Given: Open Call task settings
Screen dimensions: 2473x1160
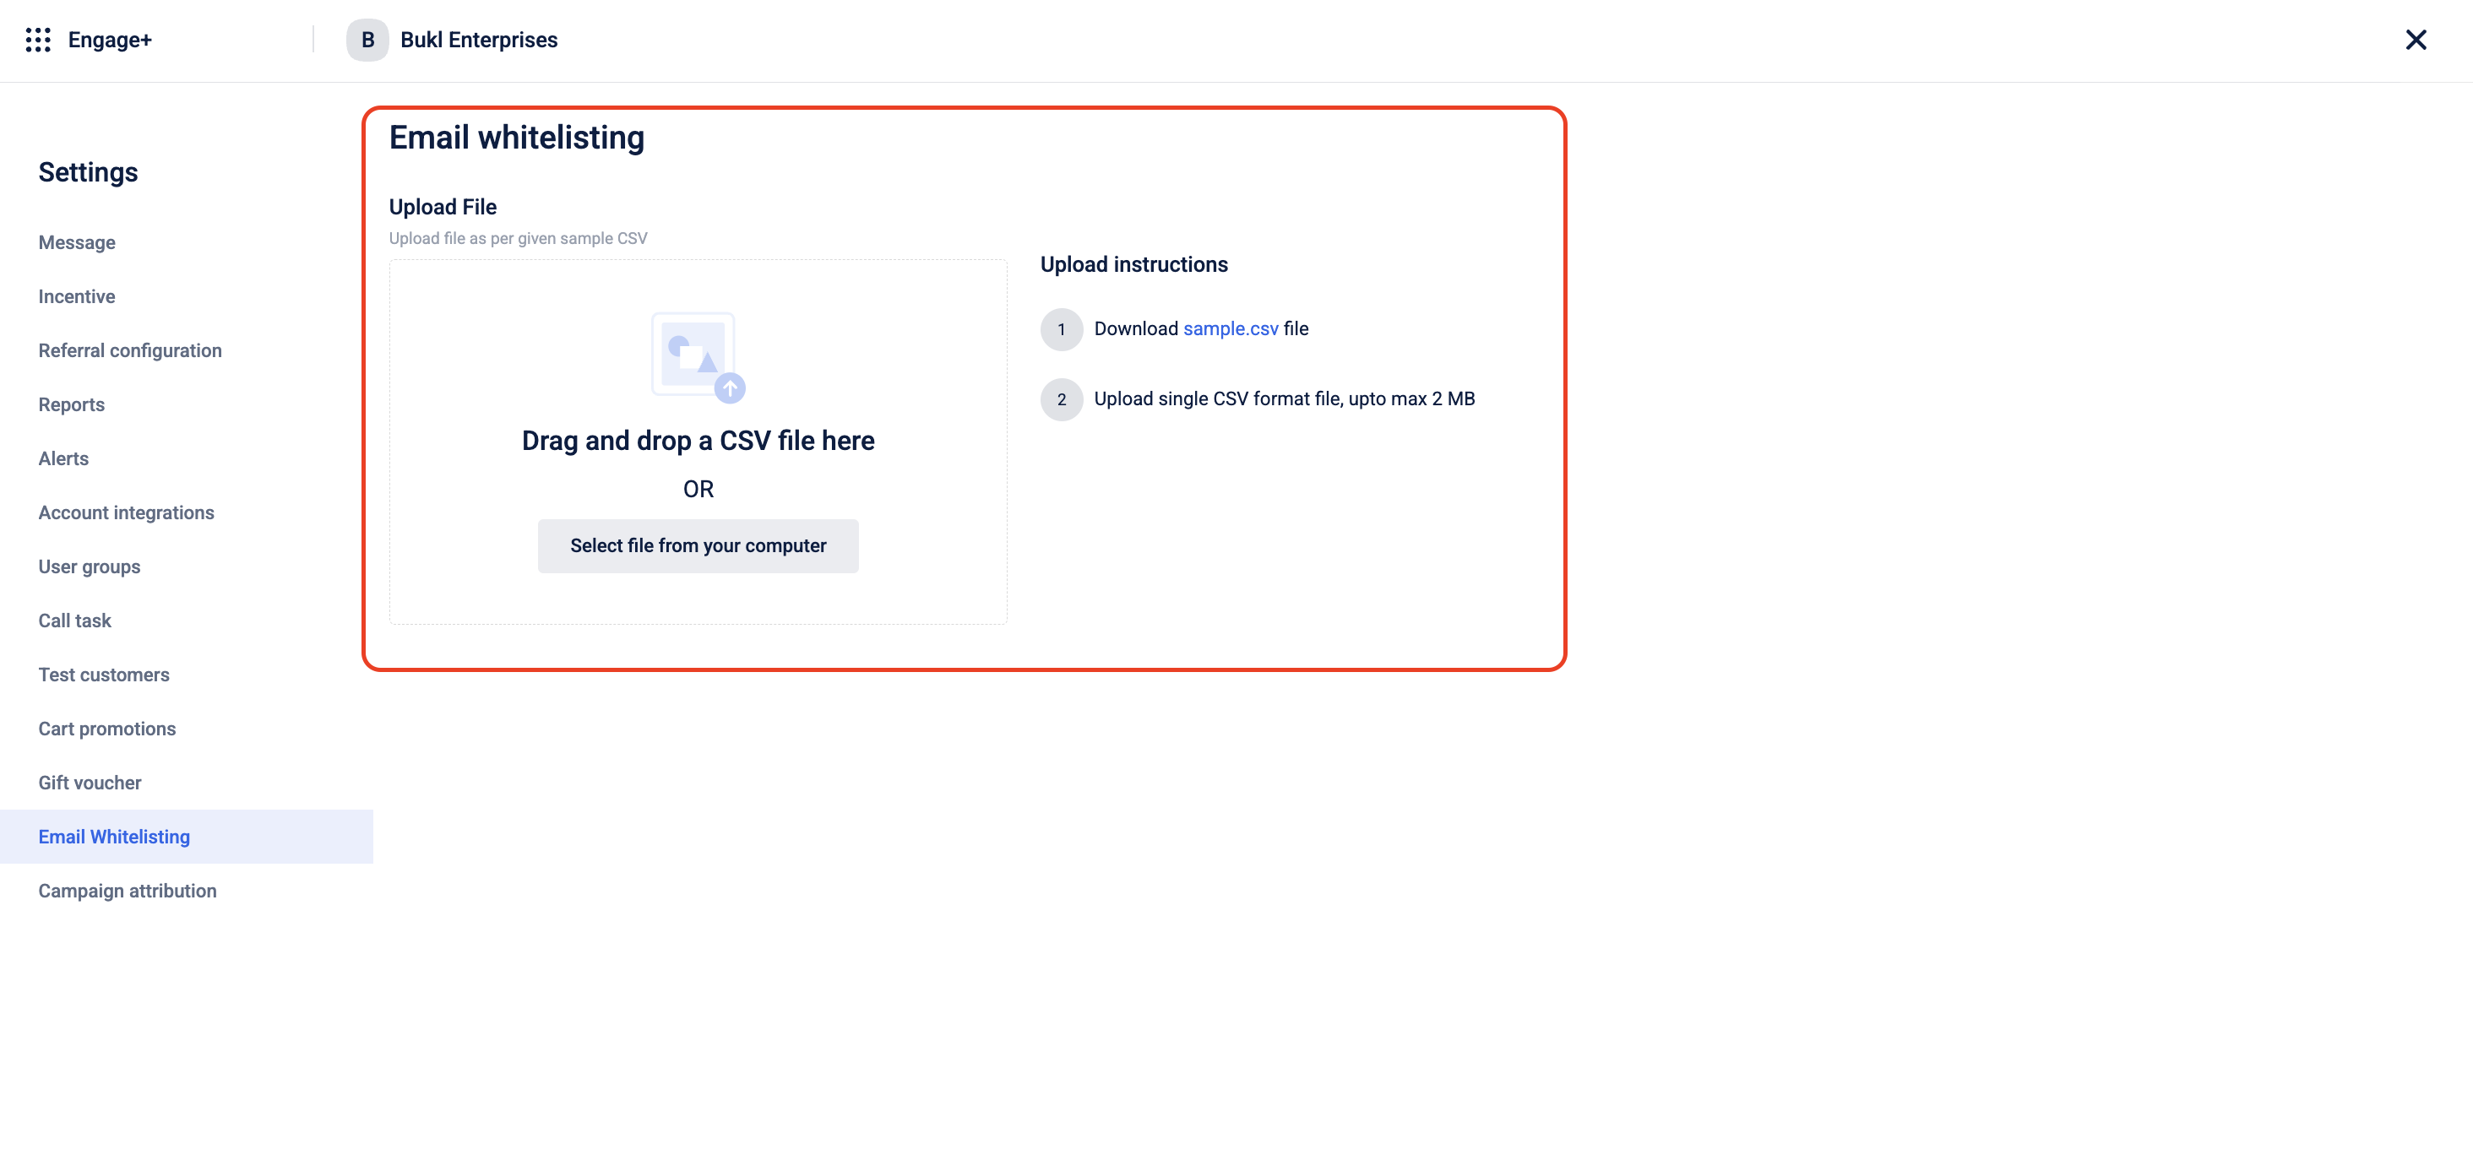Looking at the screenshot, I should 75,621.
